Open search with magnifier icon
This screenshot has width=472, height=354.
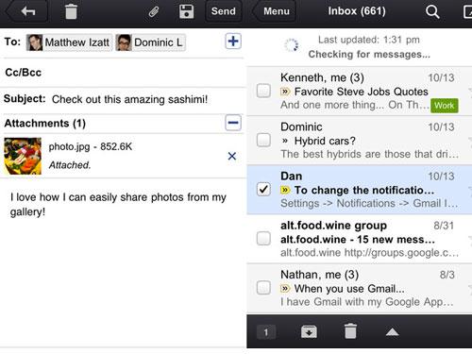432,11
